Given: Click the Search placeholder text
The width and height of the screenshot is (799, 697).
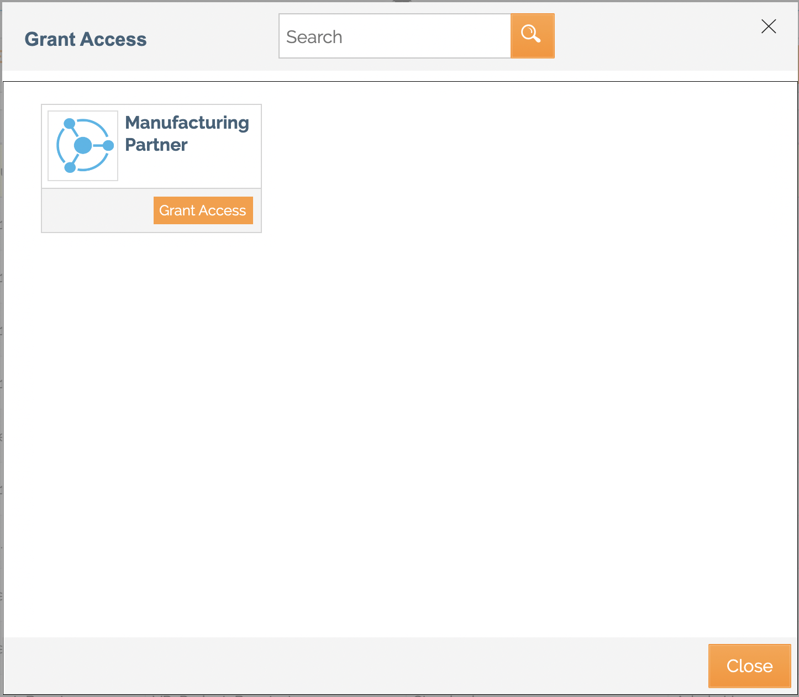Looking at the screenshot, I should point(314,37).
